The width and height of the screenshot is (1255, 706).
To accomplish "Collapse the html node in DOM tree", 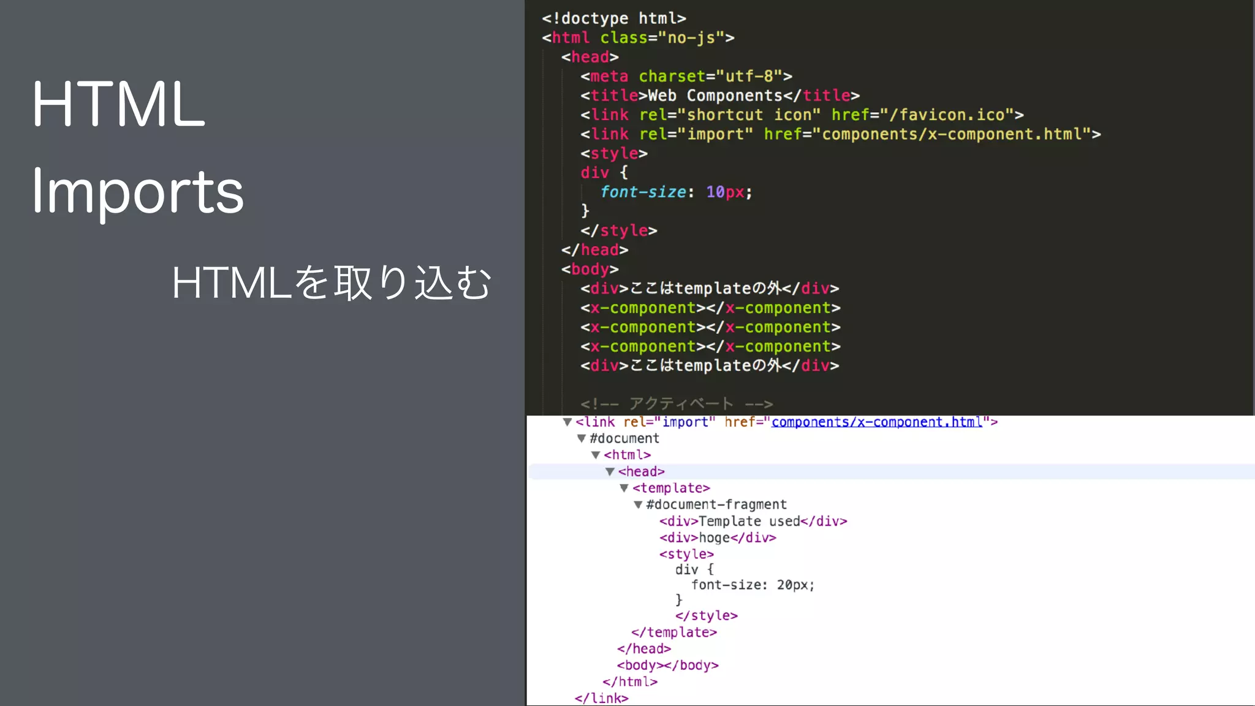I will point(596,455).
